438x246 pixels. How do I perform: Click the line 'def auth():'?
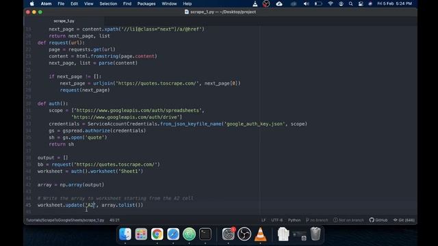(53, 103)
